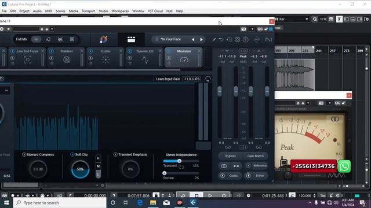Open the Maximizer module menu lines

[169, 64]
